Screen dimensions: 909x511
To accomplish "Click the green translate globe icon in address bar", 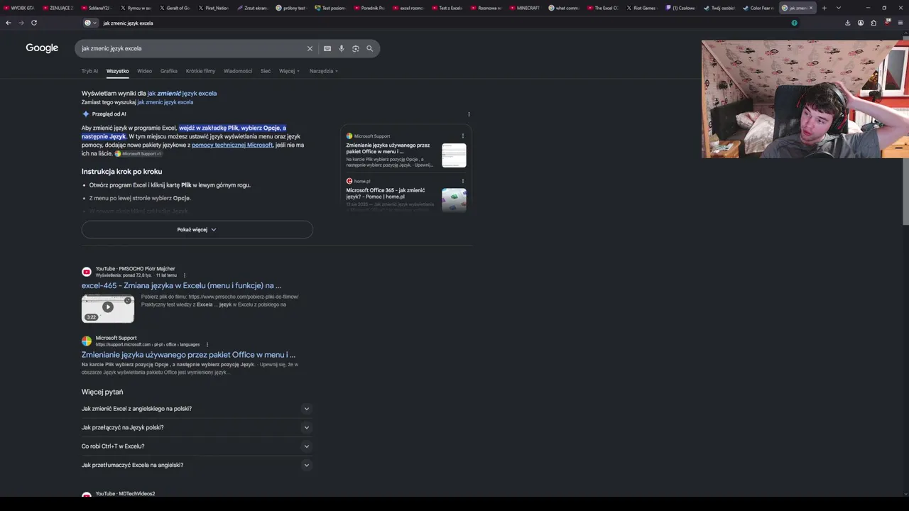I will click(x=794, y=23).
